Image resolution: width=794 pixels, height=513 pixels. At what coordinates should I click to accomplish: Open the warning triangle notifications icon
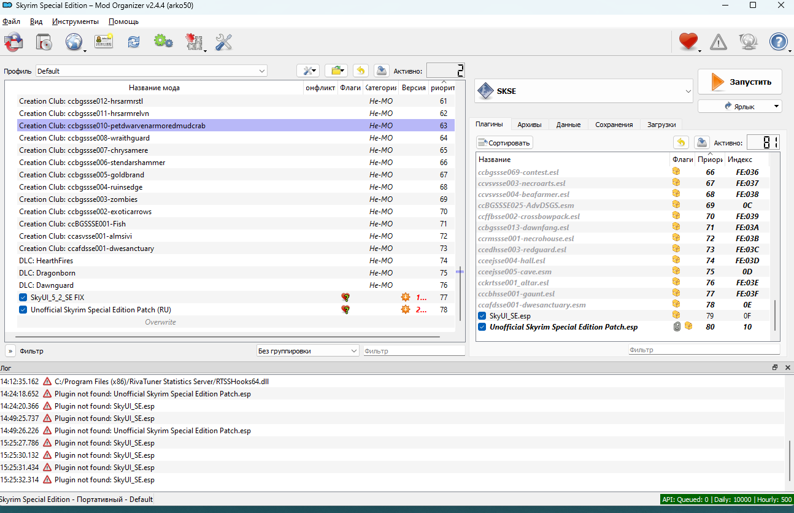(x=719, y=42)
